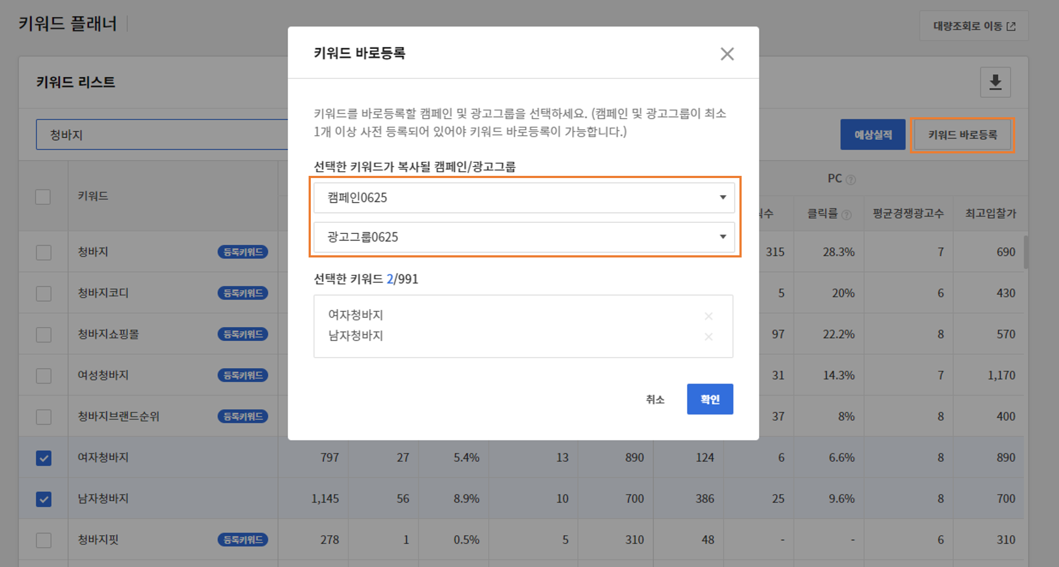Image resolution: width=1059 pixels, height=567 pixels.
Task: Check the 청바지브랜드순위 keyword row
Action: click(43, 417)
